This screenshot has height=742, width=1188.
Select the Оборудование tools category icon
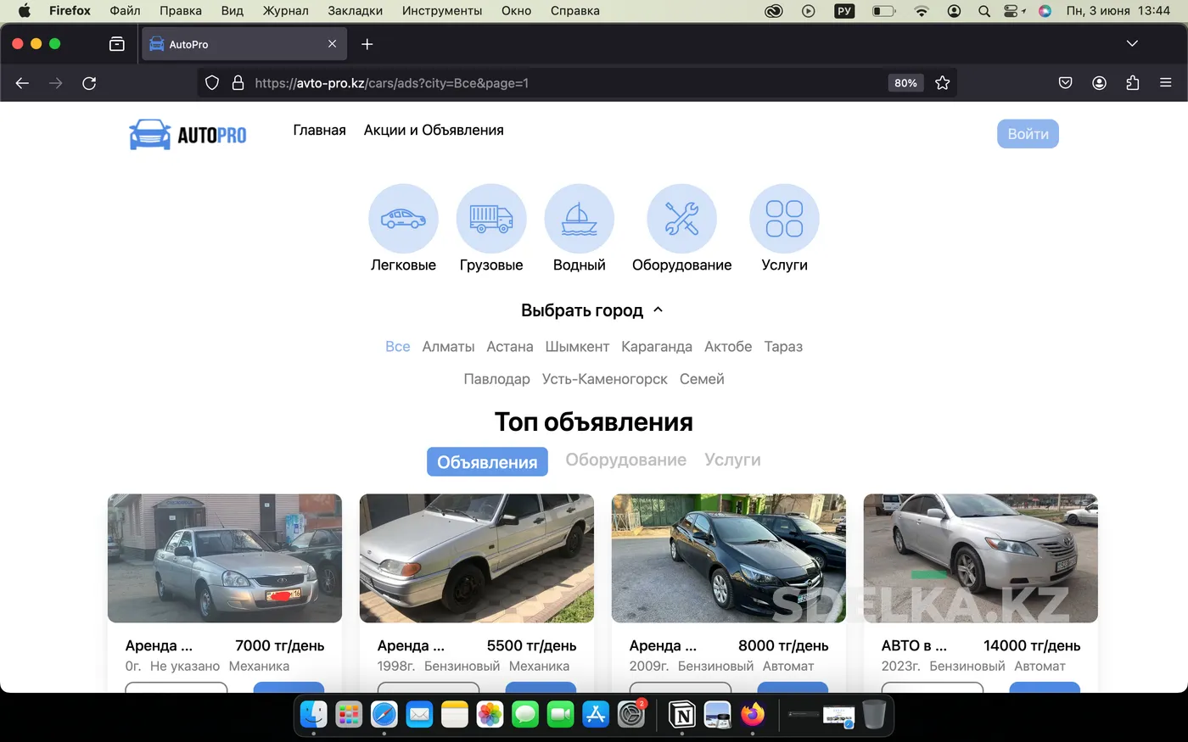click(682, 219)
